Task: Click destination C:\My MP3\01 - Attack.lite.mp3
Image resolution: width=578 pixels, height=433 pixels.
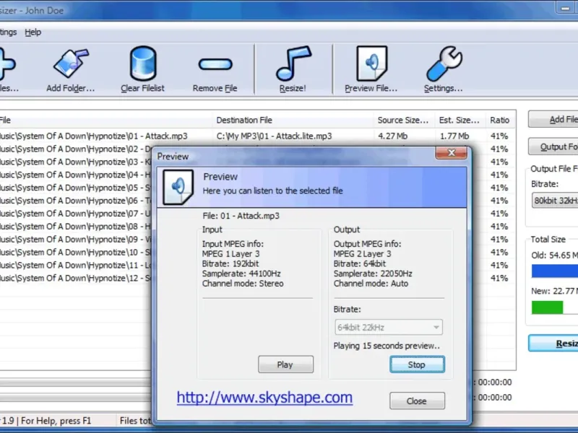Action: click(x=274, y=136)
